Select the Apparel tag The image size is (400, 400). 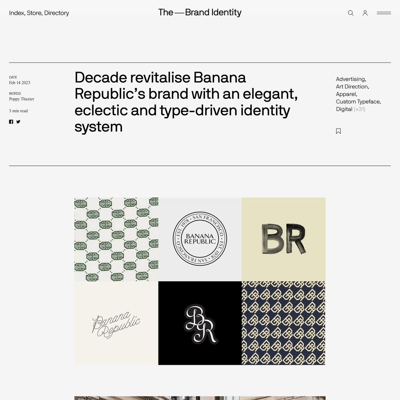coord(346,94)
